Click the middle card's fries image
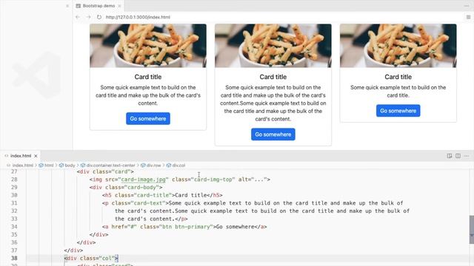474x266 pixels. tap(273, 46)
